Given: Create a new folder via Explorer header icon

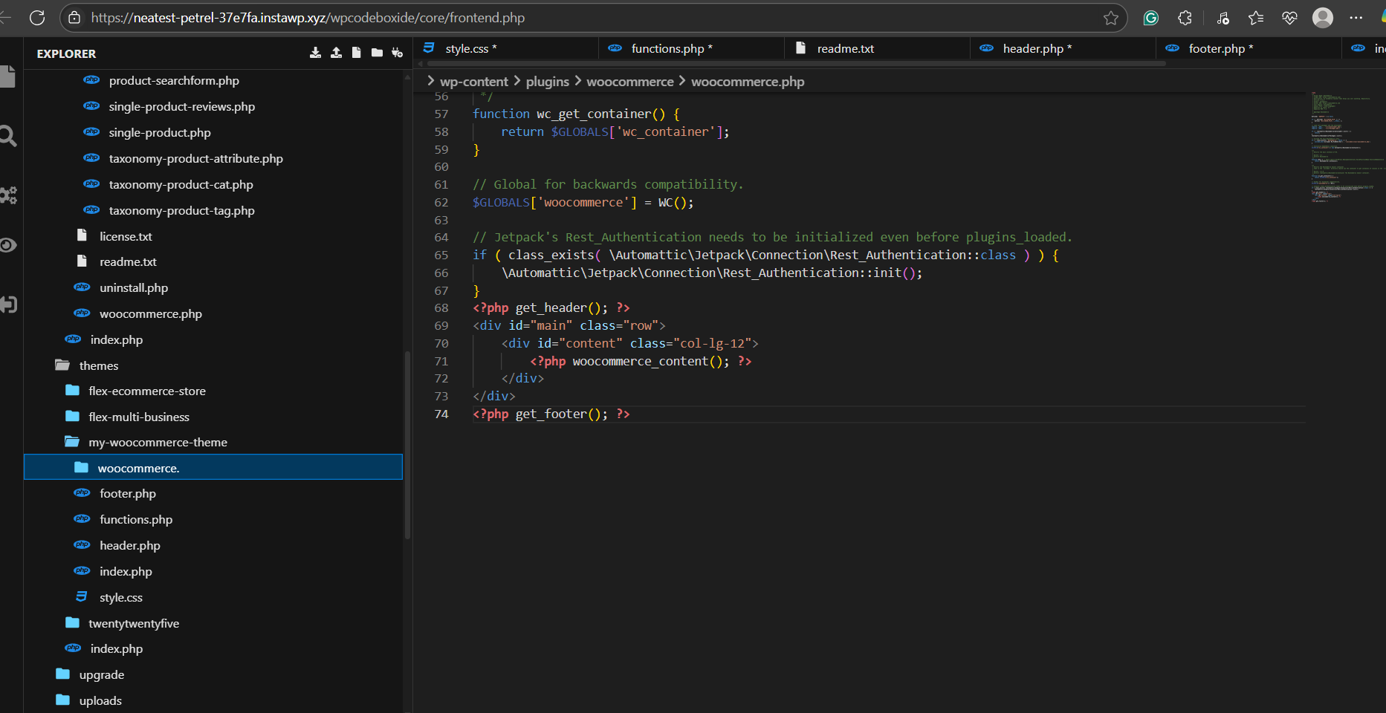Looking at the screenshot, I should [377, 53].
